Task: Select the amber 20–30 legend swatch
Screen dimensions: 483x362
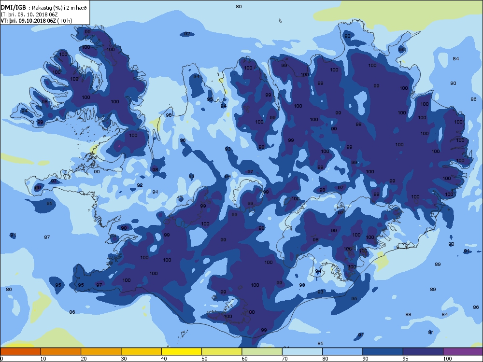Action: pos(101,351)
